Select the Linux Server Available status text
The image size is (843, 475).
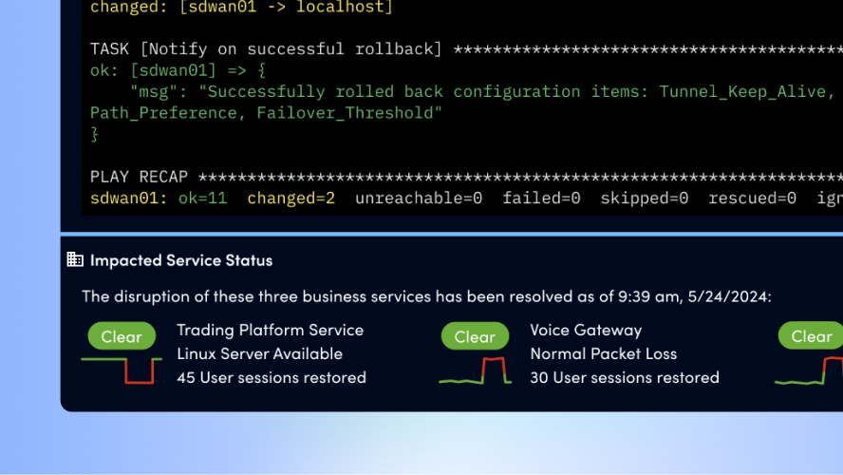(259, 353)
